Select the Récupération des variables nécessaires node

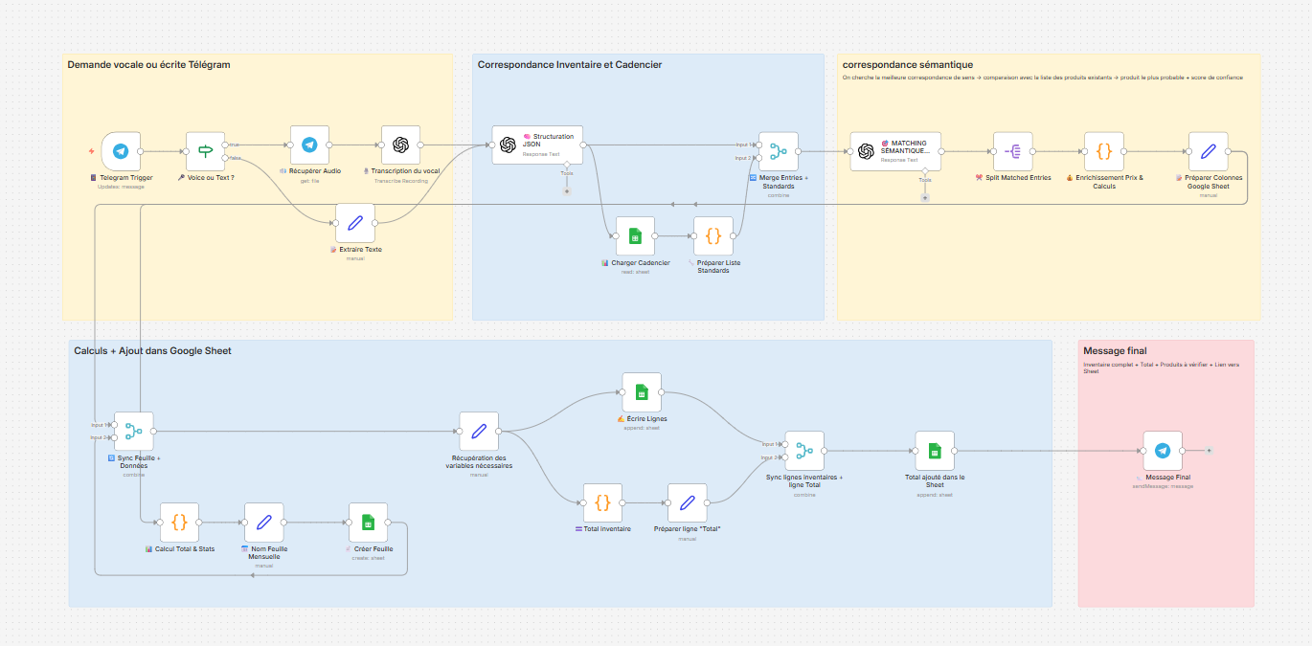(479, 432)
